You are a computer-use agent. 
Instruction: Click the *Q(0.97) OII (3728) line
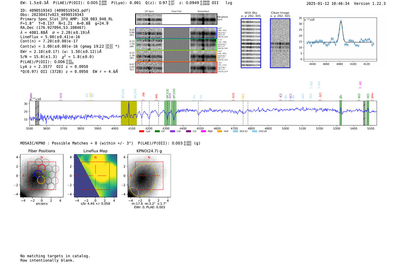tap(69, 72)
